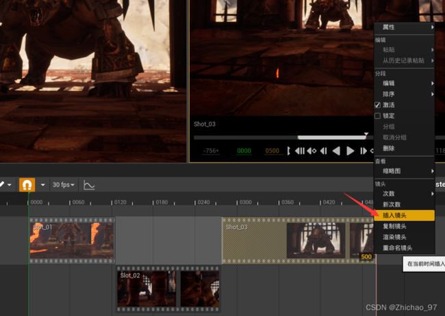The image size is (445, 316).
Task: Open dropdown arrow next to the pencil tool
Action: point(10,185)
